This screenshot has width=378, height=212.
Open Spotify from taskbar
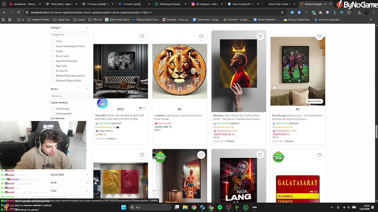[220, 207]
